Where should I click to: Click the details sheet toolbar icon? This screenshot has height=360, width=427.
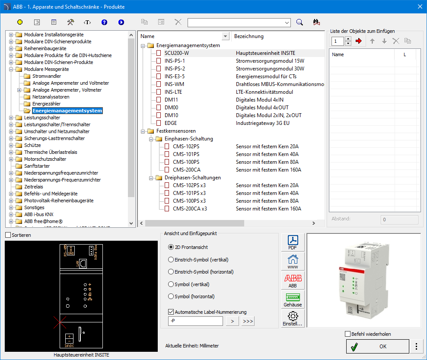(54, 22)
